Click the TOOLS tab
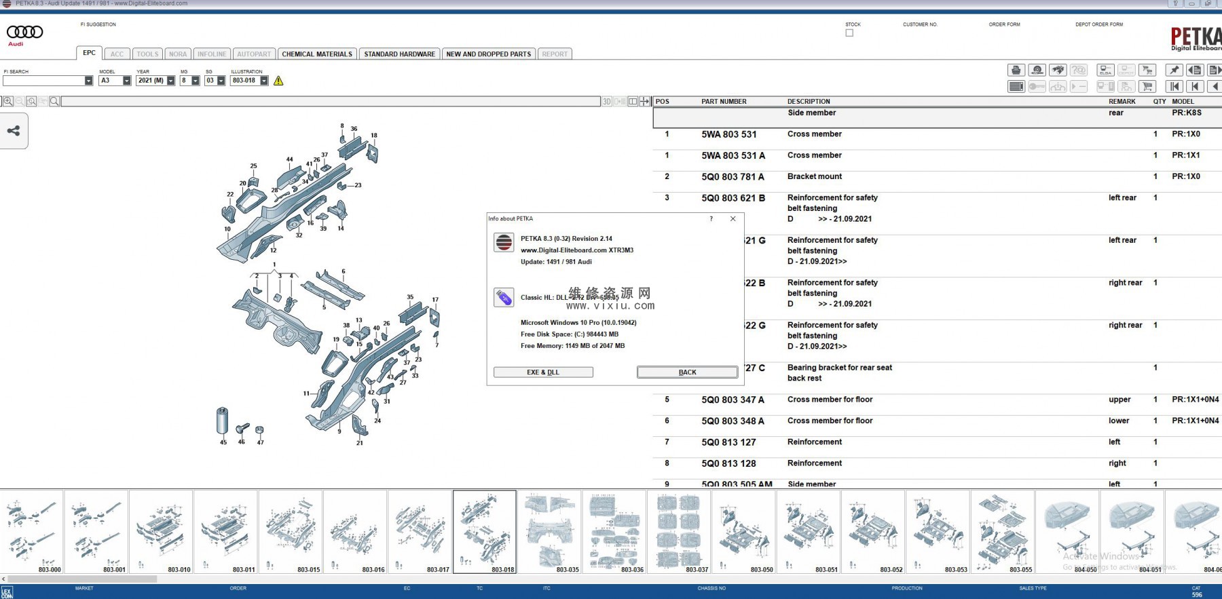This screenshot has width=1222, height=599. pos(147,54)
